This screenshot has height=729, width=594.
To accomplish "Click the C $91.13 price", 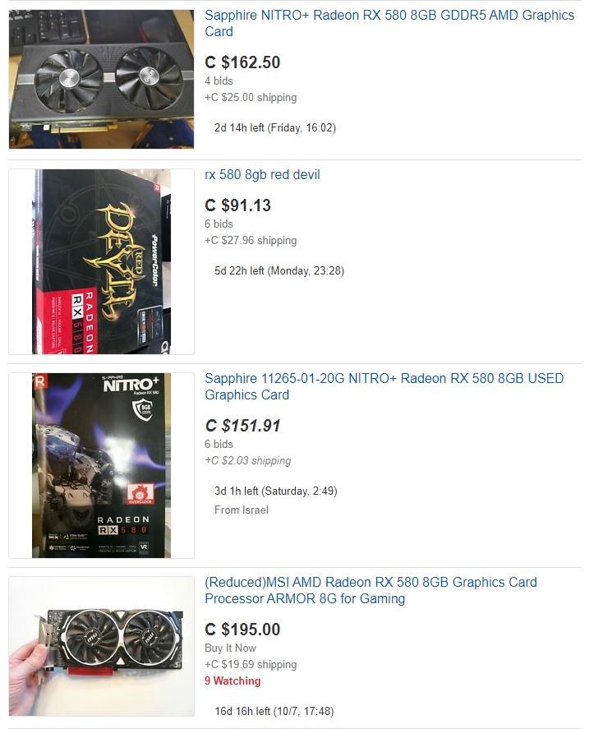I will click(238, 205).
